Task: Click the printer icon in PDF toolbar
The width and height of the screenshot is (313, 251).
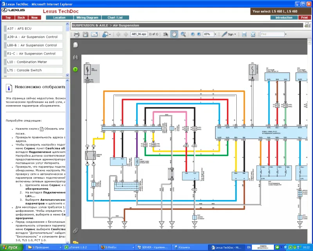Action: click(77, 35)
